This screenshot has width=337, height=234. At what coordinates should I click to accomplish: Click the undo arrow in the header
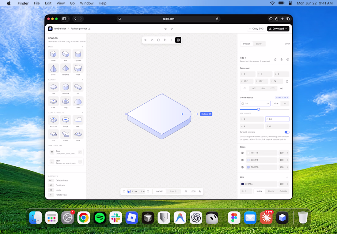(x=165, y=29)
